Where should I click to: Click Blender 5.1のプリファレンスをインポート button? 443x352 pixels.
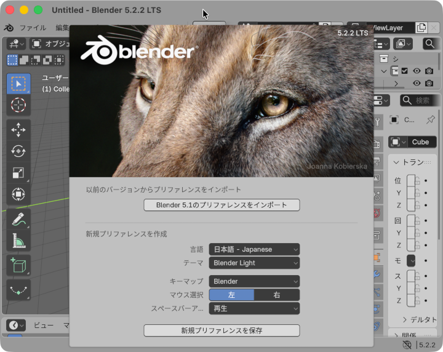[221, 205]
